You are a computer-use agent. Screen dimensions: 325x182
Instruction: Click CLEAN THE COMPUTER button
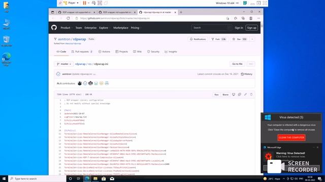(291, 138)
